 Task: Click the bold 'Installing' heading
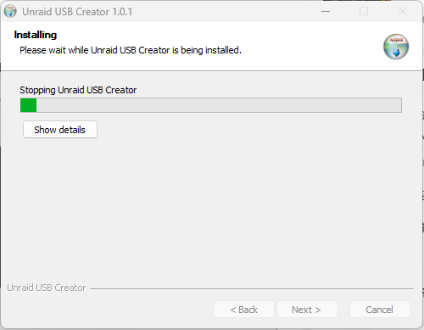click(36, 35)
